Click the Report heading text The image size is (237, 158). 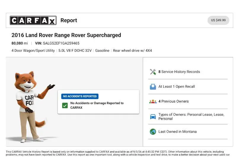[69, 20]
